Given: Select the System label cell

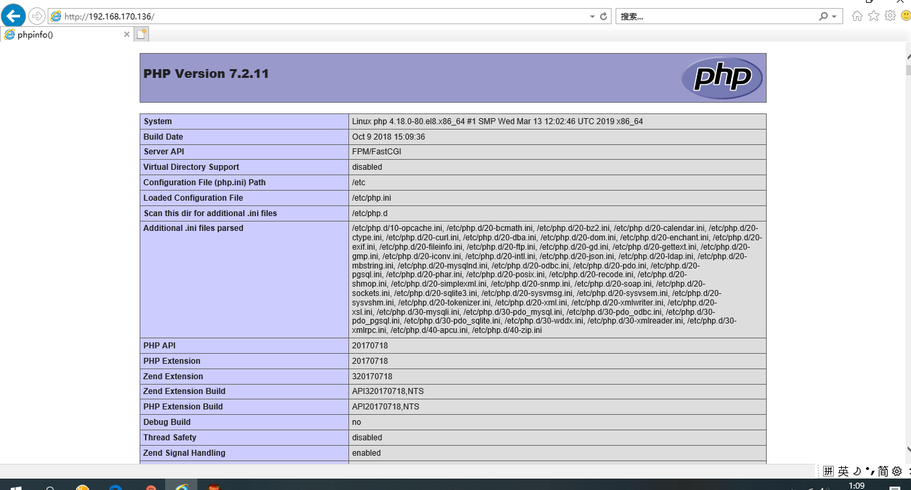Looking at the screenshot, I should pyautogui.click(x=244, y=121).
